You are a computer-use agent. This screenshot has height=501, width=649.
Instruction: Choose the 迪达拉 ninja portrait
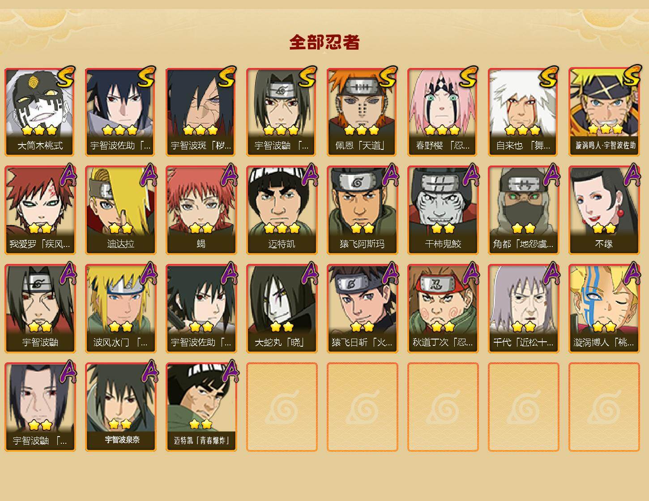pos(120,210)
